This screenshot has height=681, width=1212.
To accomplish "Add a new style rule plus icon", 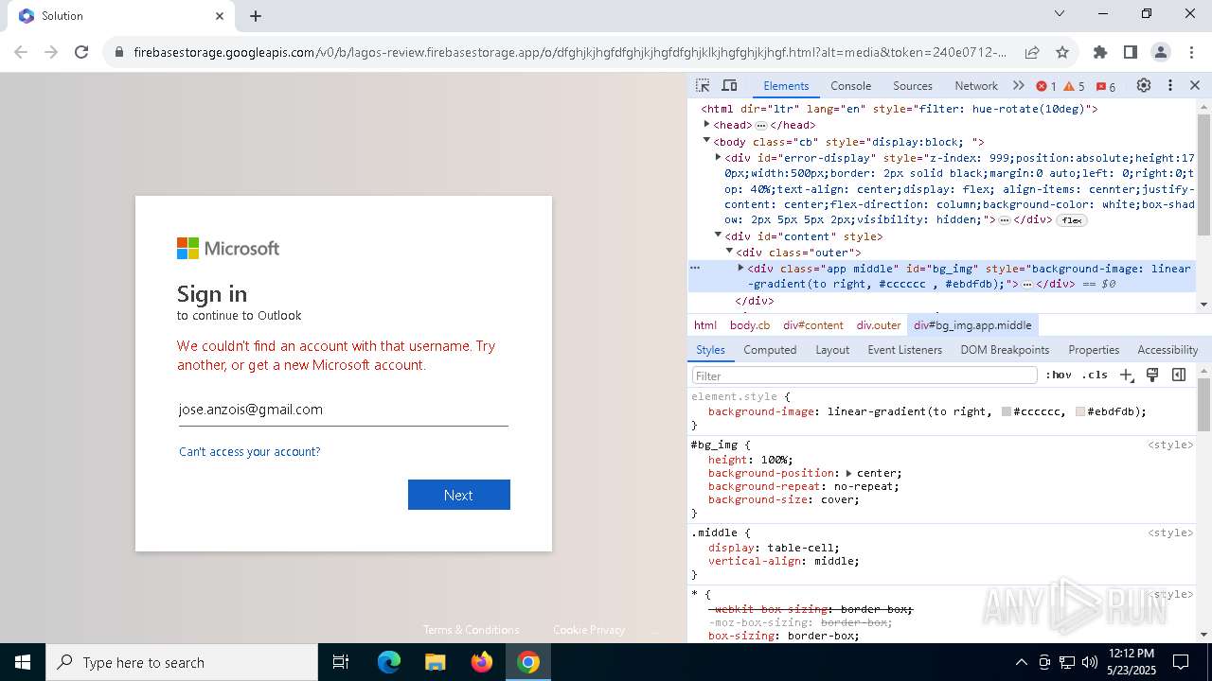I will click(x=1126, y=375).
